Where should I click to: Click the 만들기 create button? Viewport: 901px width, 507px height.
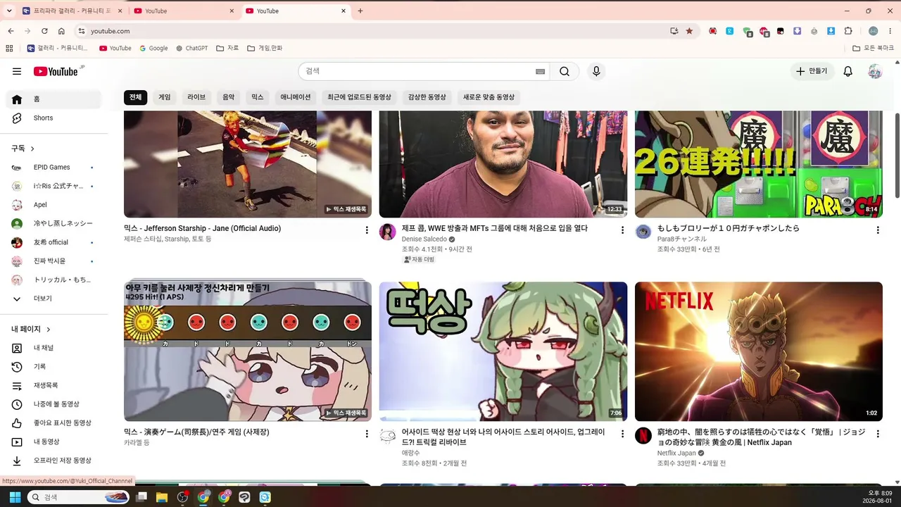pos(812,71)
